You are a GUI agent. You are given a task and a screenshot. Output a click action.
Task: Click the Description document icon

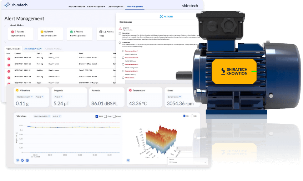coord(120,34)
